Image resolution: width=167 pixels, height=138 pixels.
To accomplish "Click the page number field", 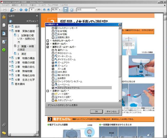I will pyautogui.click(x=32, y=10).
